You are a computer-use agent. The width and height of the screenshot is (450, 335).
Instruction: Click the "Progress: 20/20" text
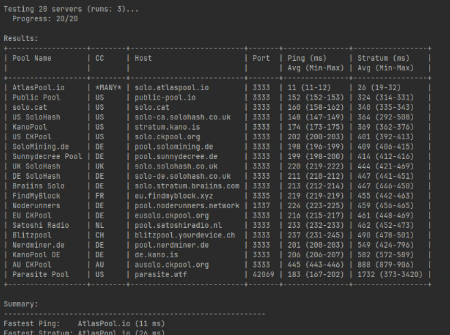(45, 18)
